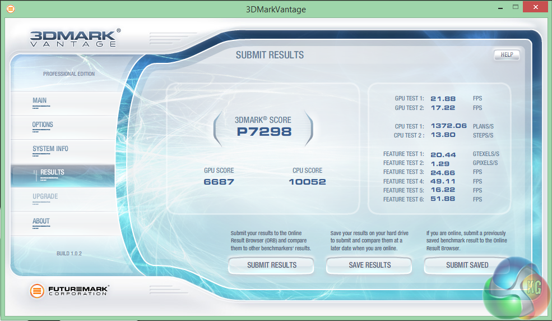
Task: Click Feature Test 3 value 24.66
Action: coord(443,173)
